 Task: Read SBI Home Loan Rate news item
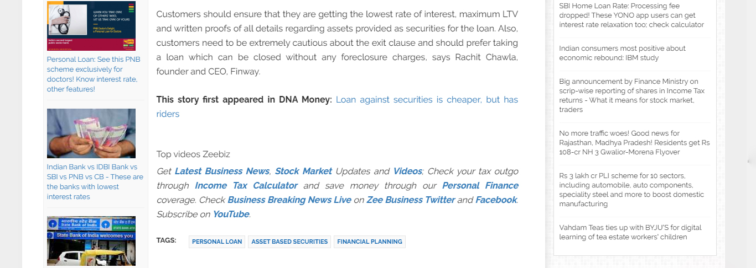[x=631, y=15]
